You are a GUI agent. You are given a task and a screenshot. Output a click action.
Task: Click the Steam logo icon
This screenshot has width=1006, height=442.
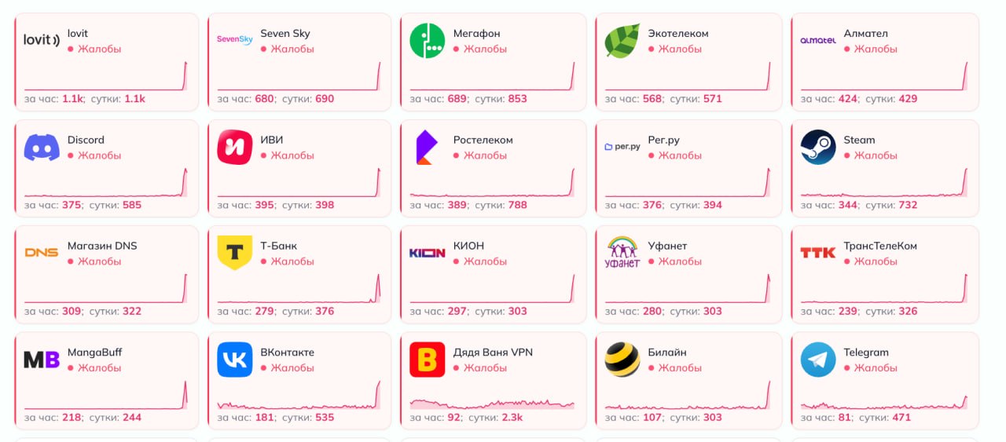point(818,147)
